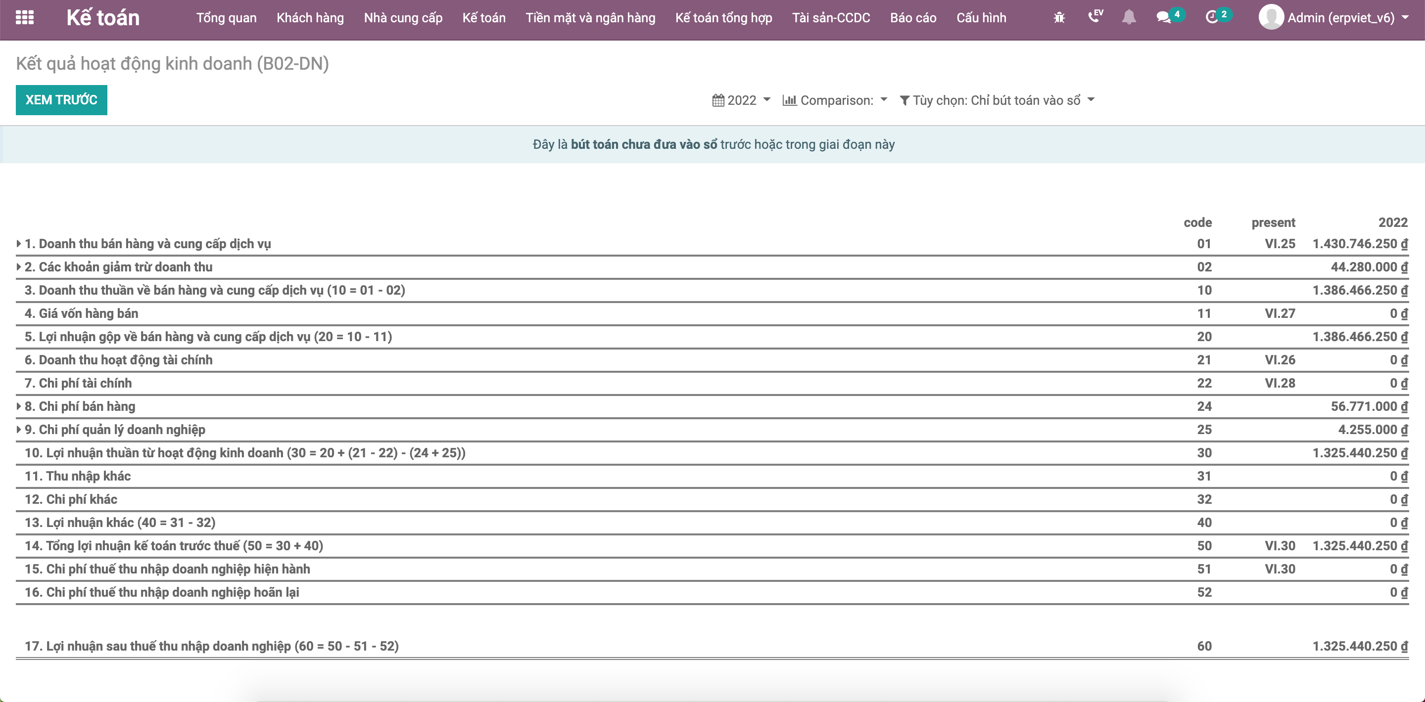Click the notification bell icon
This screenshot has height=702, width=1425.
[1129, 18]
